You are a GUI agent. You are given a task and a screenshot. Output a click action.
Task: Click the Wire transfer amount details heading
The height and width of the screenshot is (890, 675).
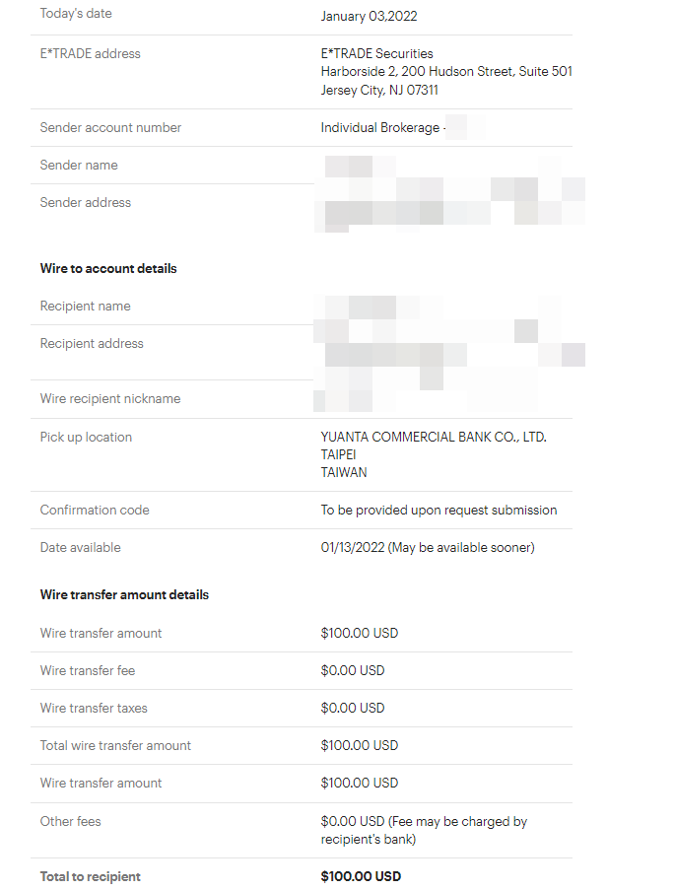pyautogui.click(x=124, y=594)
